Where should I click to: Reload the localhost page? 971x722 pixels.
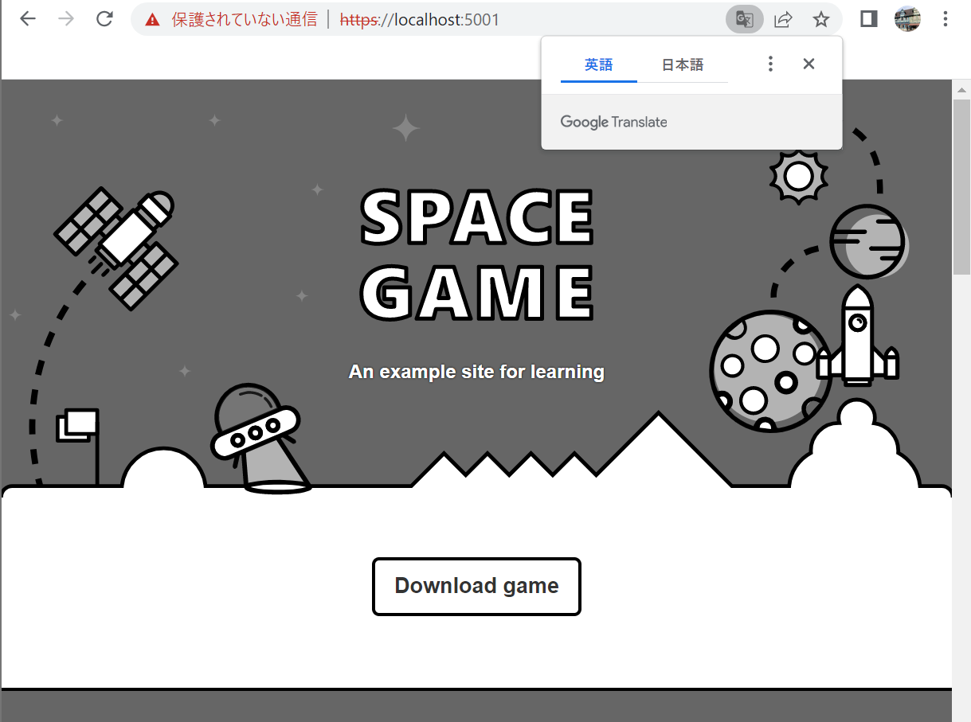[104, 19]
